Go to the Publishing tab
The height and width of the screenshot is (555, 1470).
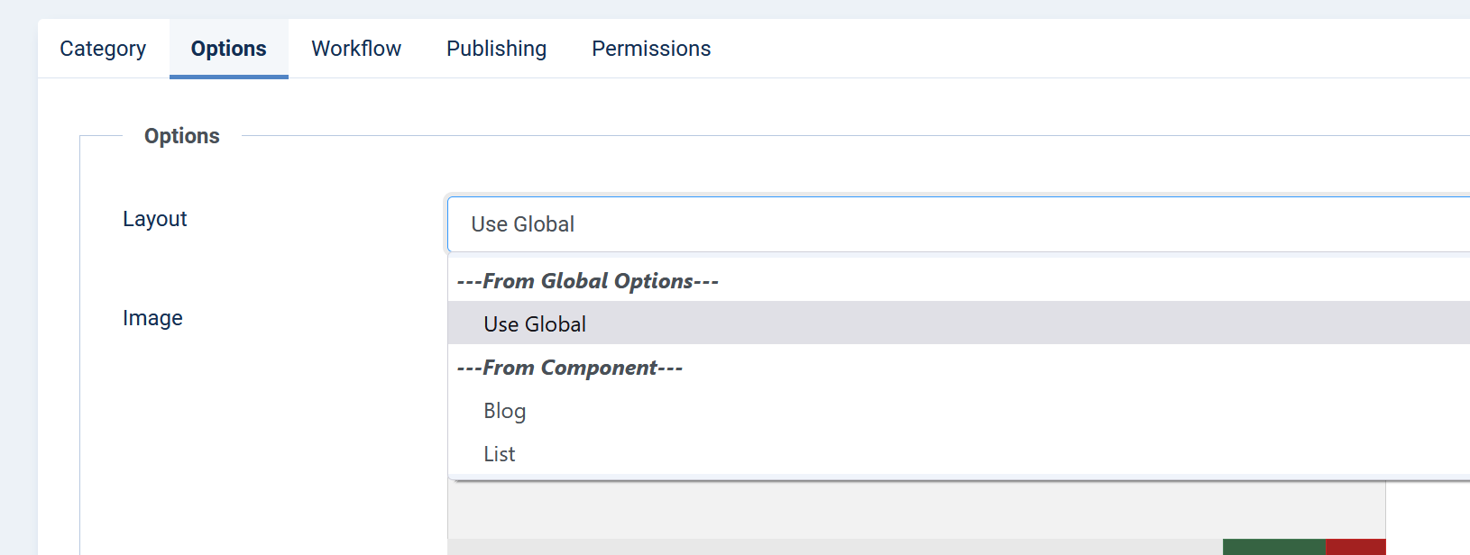tap(497, 49)
